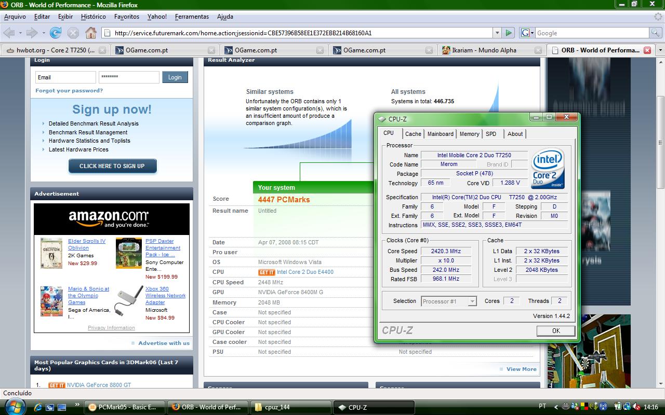Image resolution: width=665 pixels, height=415 pixels.
Task: Open the PSP Daxter Entertainment Pack thumbnail
Action: [x=129, y=253]
